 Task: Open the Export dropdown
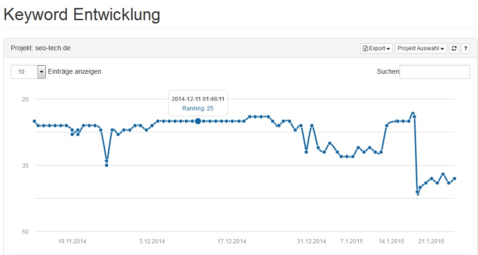pos(376,48)
